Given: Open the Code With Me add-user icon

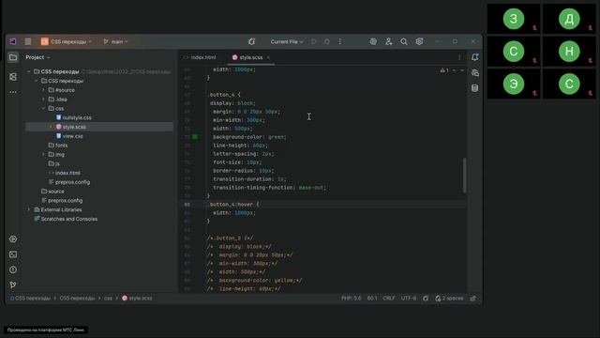Looking at the screenshot, I should pyautogui.click(x=389, y=41).
